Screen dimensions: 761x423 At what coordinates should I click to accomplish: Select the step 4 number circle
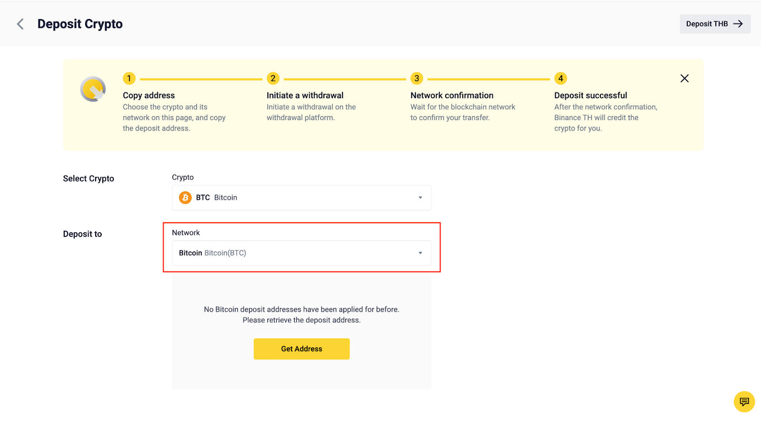tap(560, 79)
